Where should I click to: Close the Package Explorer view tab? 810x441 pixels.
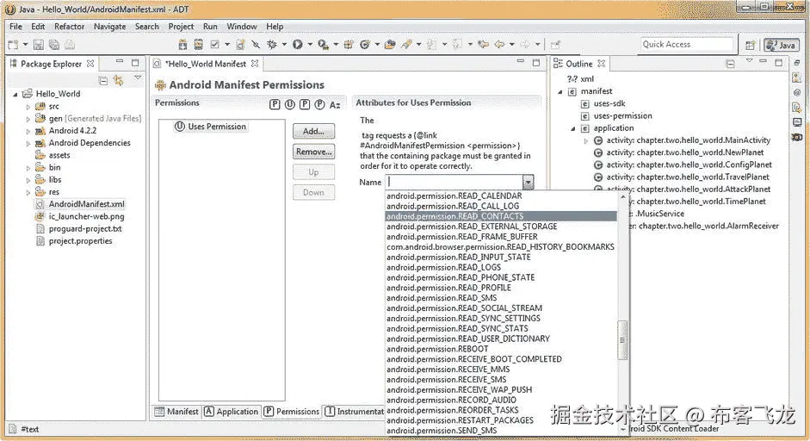[90, 64]
